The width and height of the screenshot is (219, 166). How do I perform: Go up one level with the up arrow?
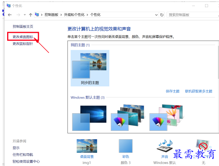click(x=31, y=15)
